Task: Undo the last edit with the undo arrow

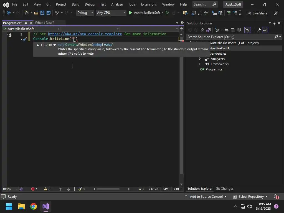Action: (x=57, y=13)
